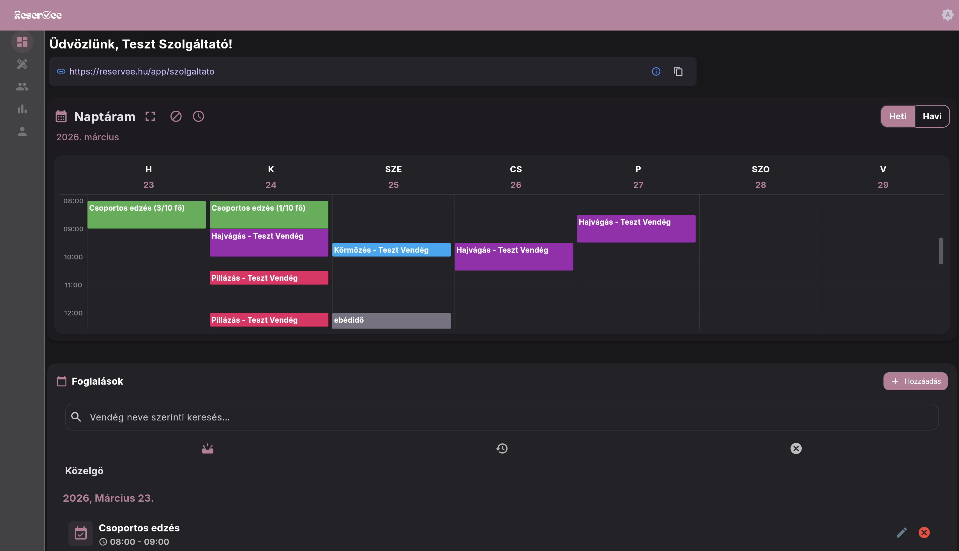Open the services tools sidebar icon
This screenshot has width=959, height=551.
(22, 64)
